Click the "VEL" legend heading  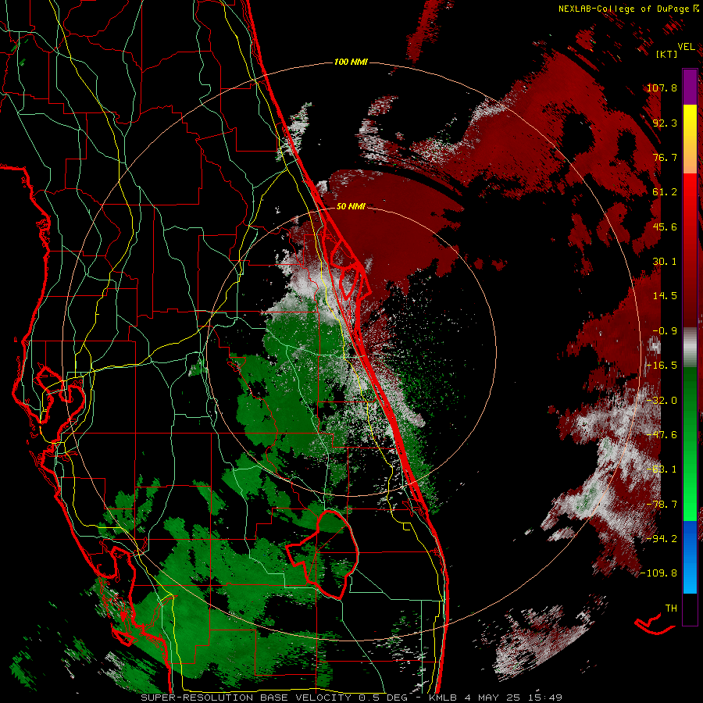(686, 47)
